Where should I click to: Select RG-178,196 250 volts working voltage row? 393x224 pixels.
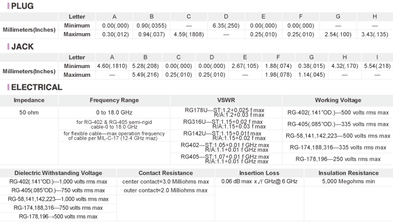[x=338, y=159]
